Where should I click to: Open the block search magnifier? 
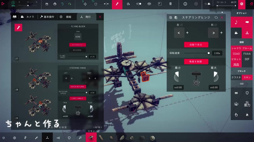[x=80, y=138]
